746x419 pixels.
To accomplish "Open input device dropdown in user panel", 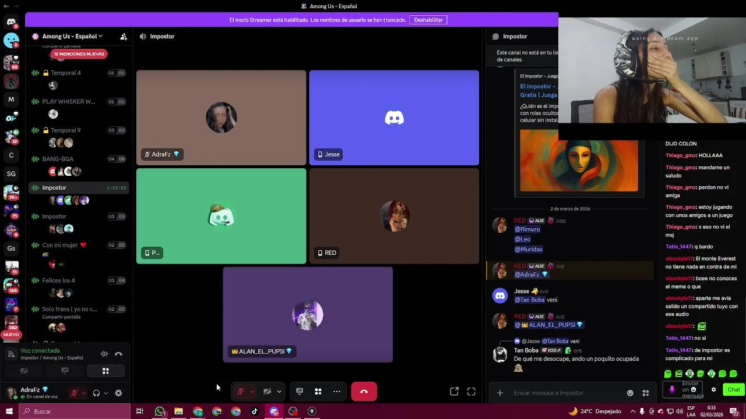I will (x=84, y=393).
